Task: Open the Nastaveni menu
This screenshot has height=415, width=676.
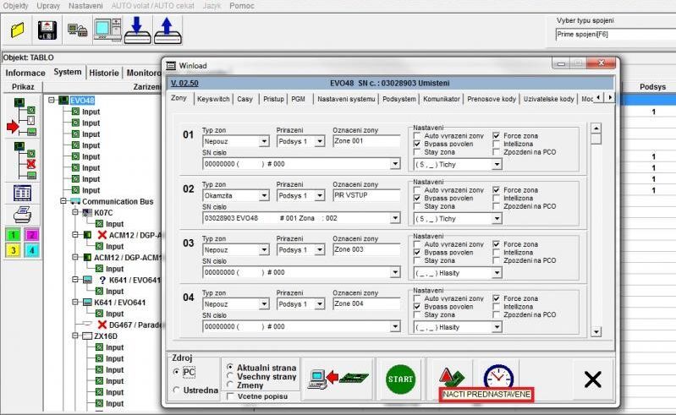Action: click(85, 5)
